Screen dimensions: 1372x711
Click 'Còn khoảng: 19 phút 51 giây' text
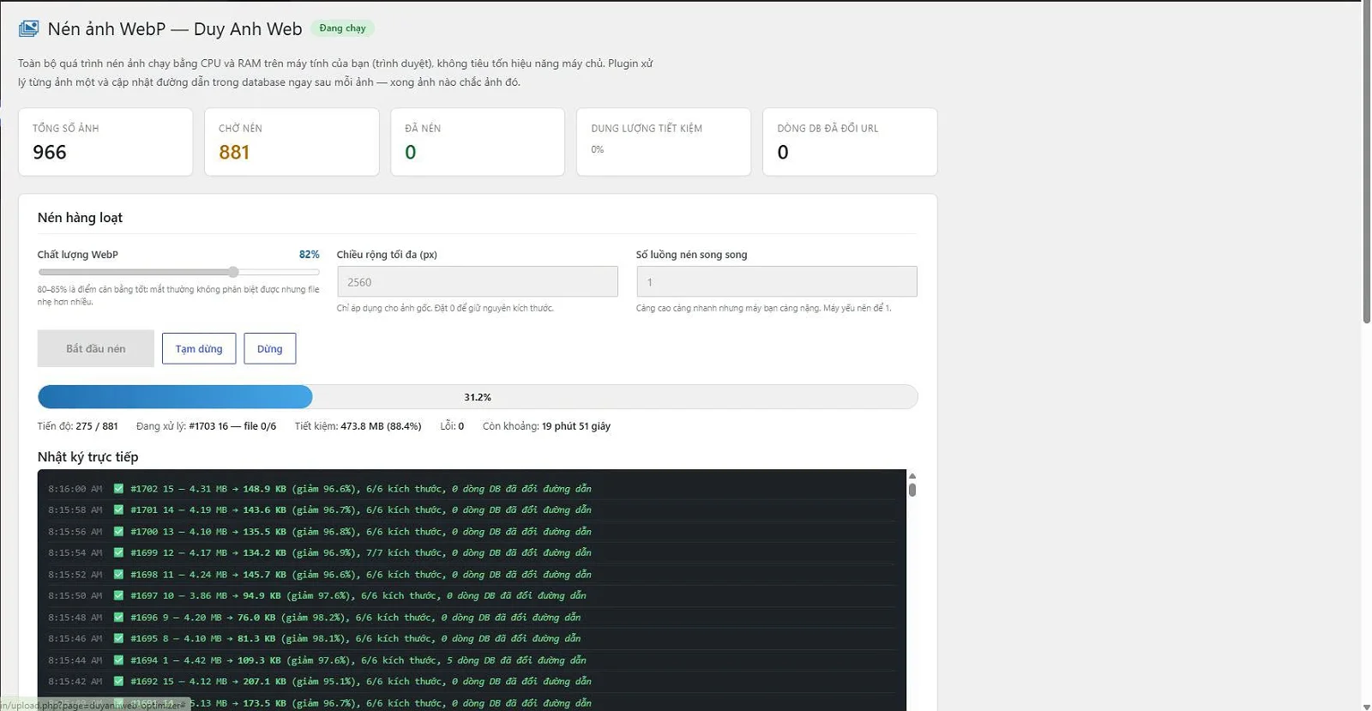point(547,426)
